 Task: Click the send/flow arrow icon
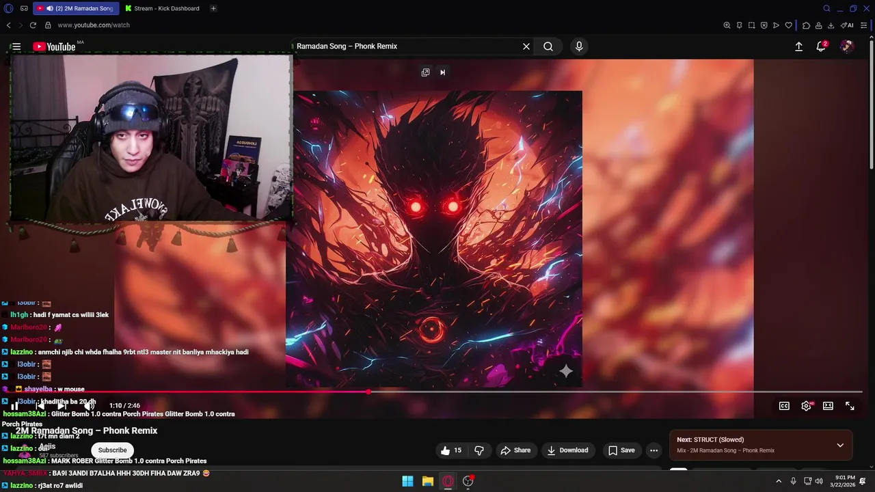pyautogui.click(x=776, y=25)
